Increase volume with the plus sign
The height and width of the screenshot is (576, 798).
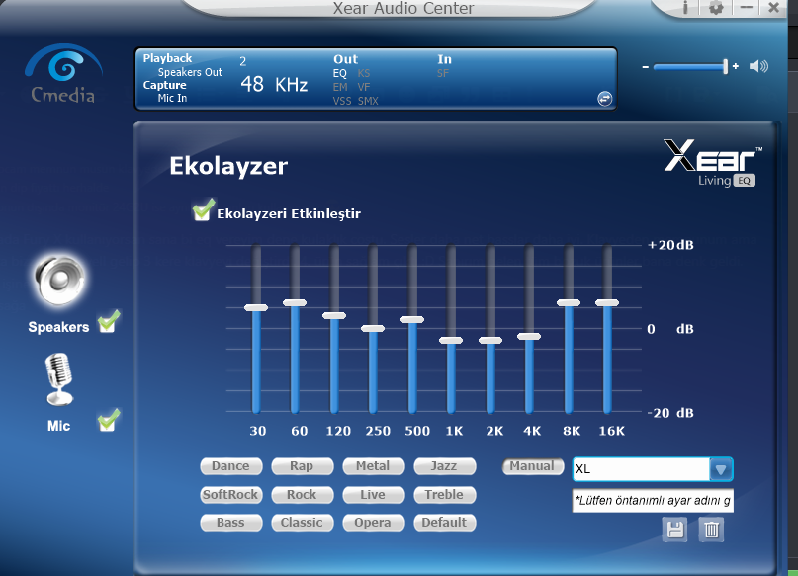(x=736, y=66)
